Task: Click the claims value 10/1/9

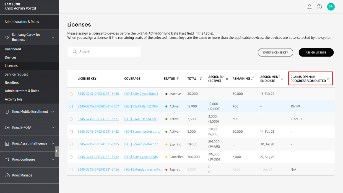Action: click(295, 106)
